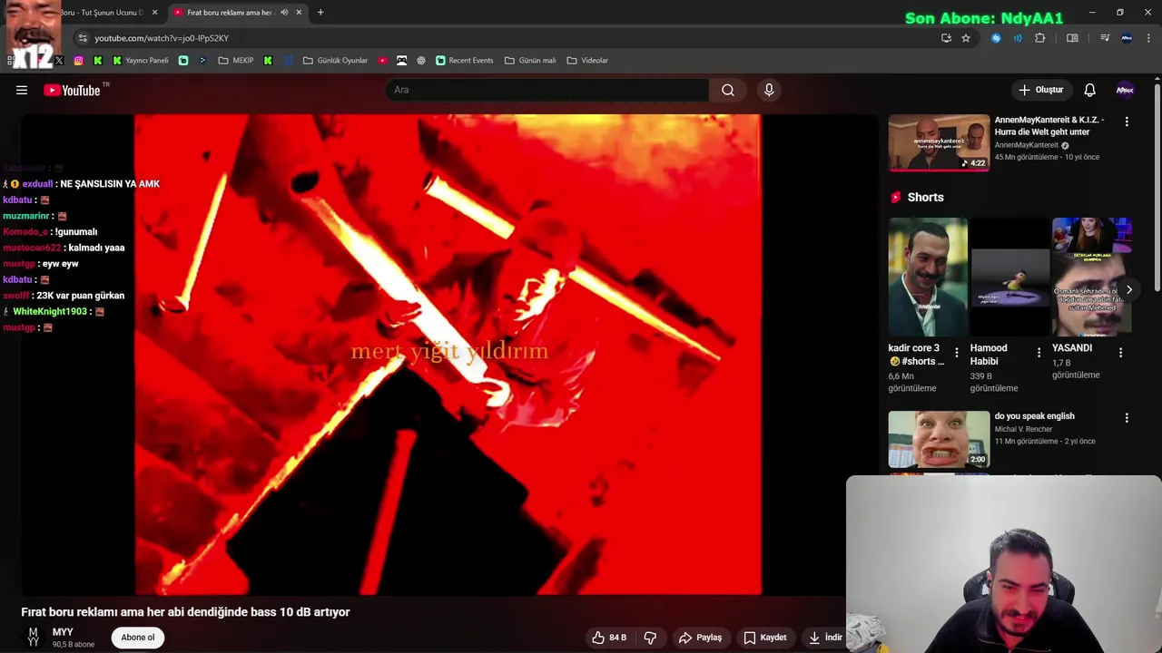The height and width of the screenshot is (653, 1162).
Task: Open the Chrome three-dot menu
Action: click(1148, 38)
